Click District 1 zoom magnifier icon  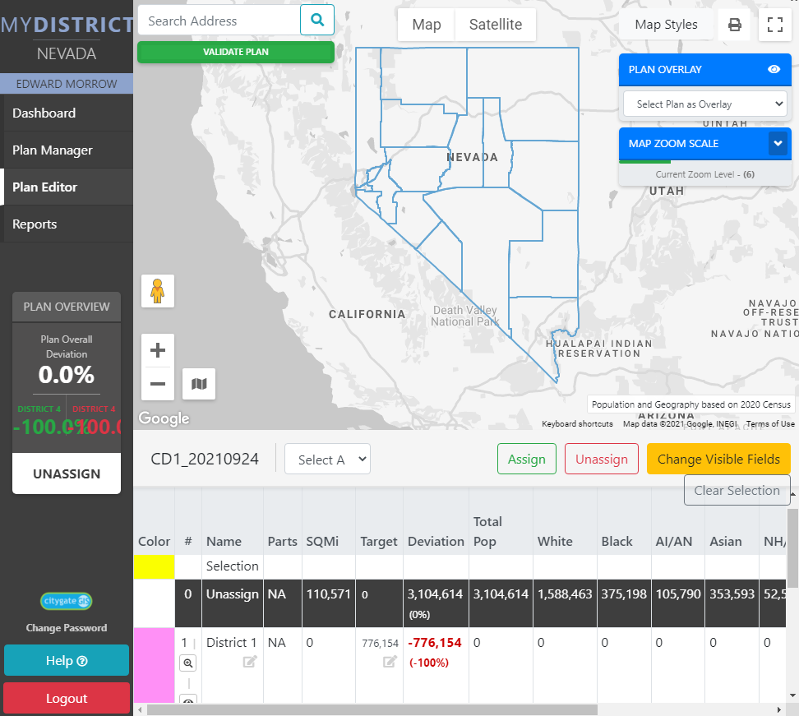coord(188,663)
